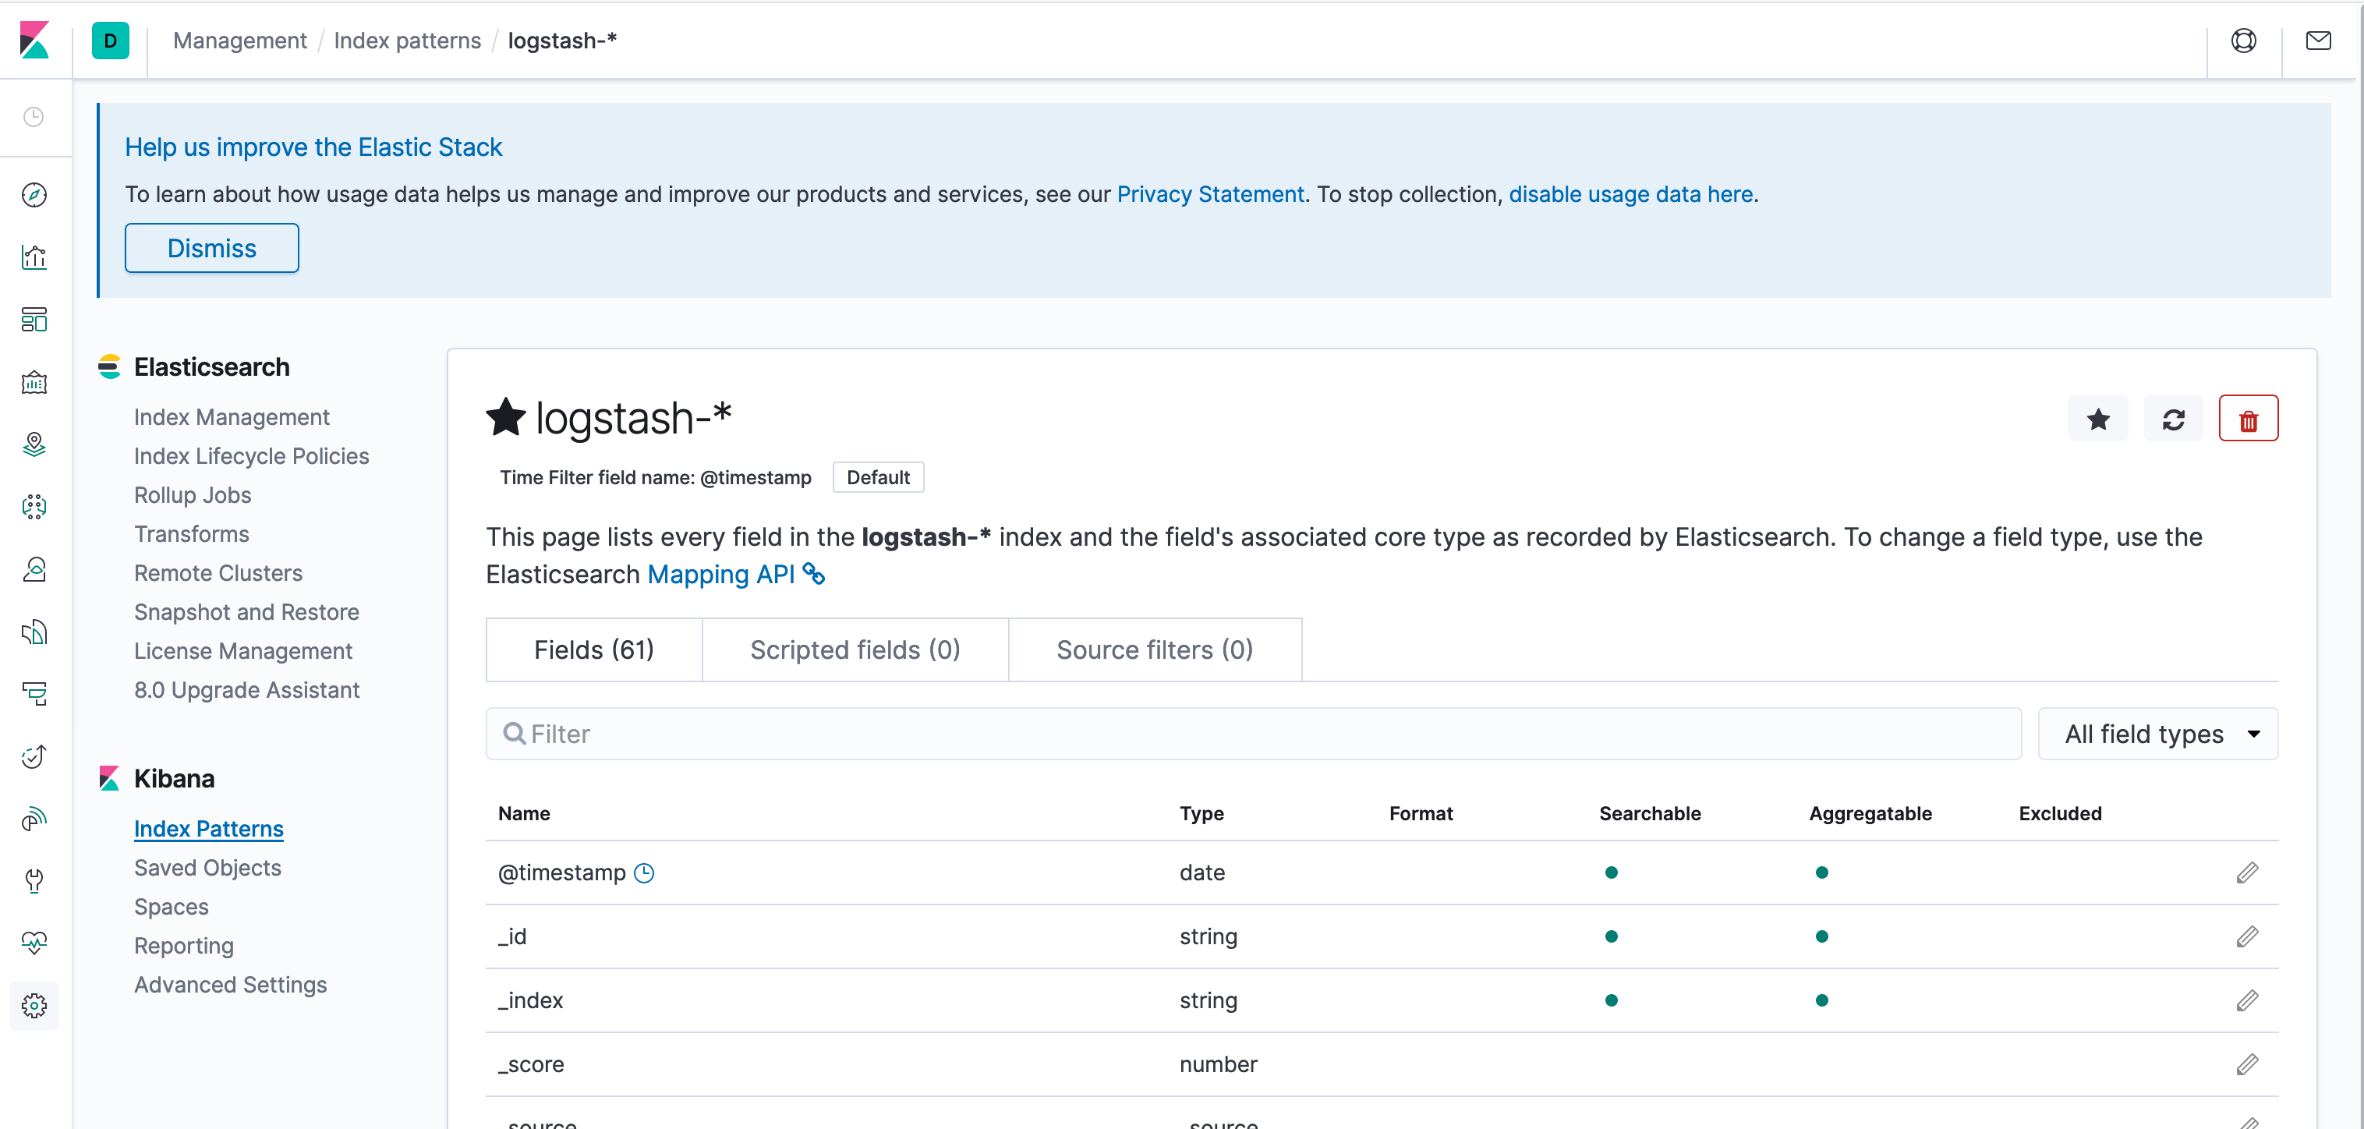Open Logs icon in sidebar
Image resolution: width=2364 pixels, height=1129 pixels.
(x=34, y=632)
